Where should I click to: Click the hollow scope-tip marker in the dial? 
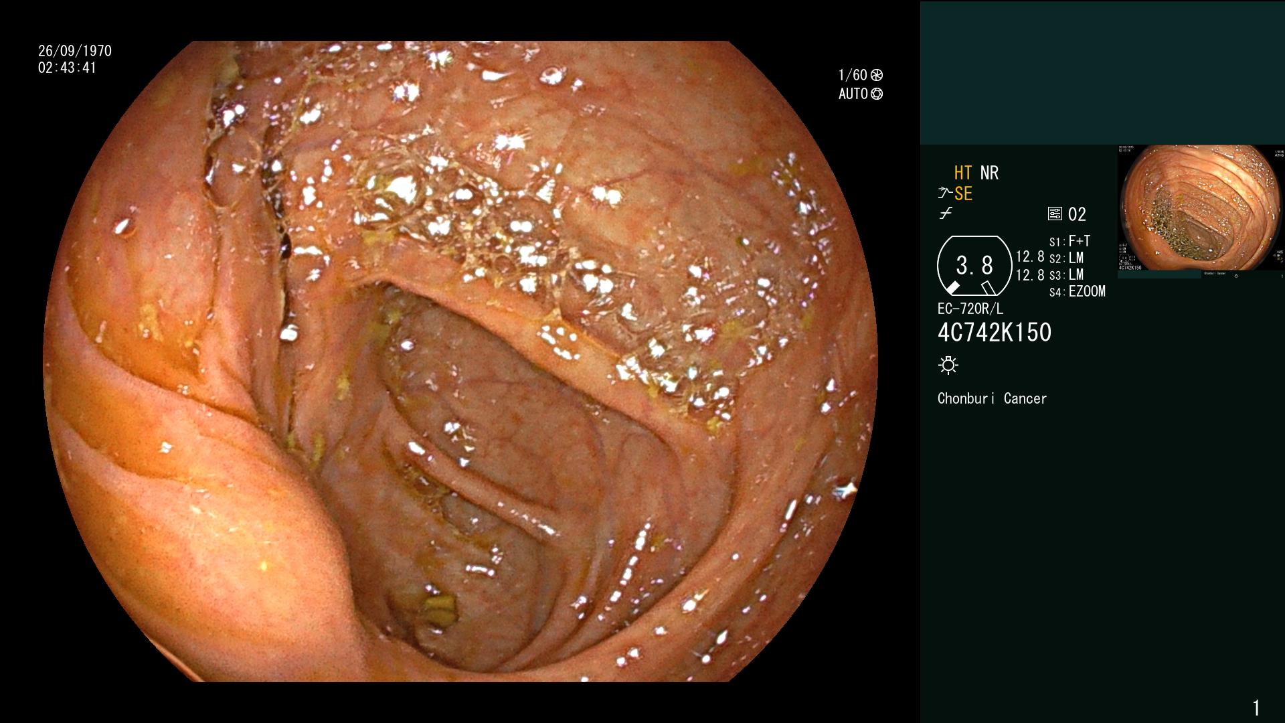(x=989, y=288)
